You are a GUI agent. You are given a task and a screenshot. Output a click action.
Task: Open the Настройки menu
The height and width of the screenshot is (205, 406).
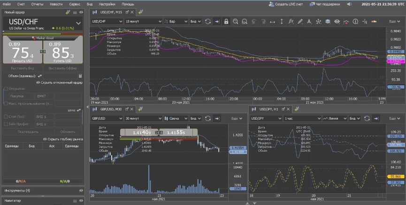pos(107,4)
